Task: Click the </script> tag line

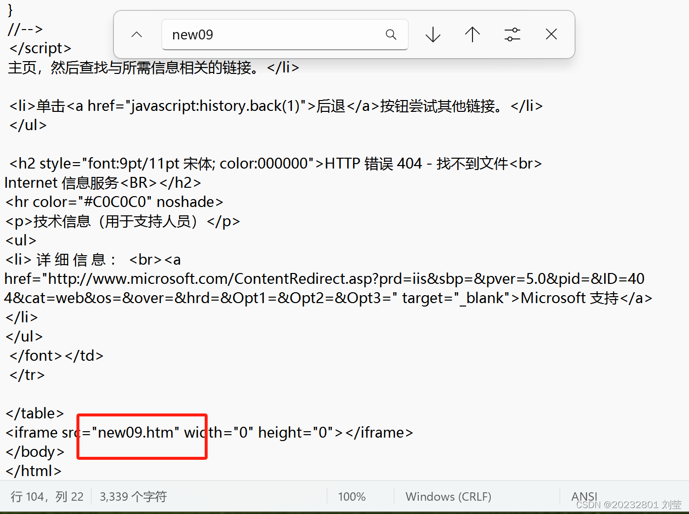Action: tap(40, 48)
